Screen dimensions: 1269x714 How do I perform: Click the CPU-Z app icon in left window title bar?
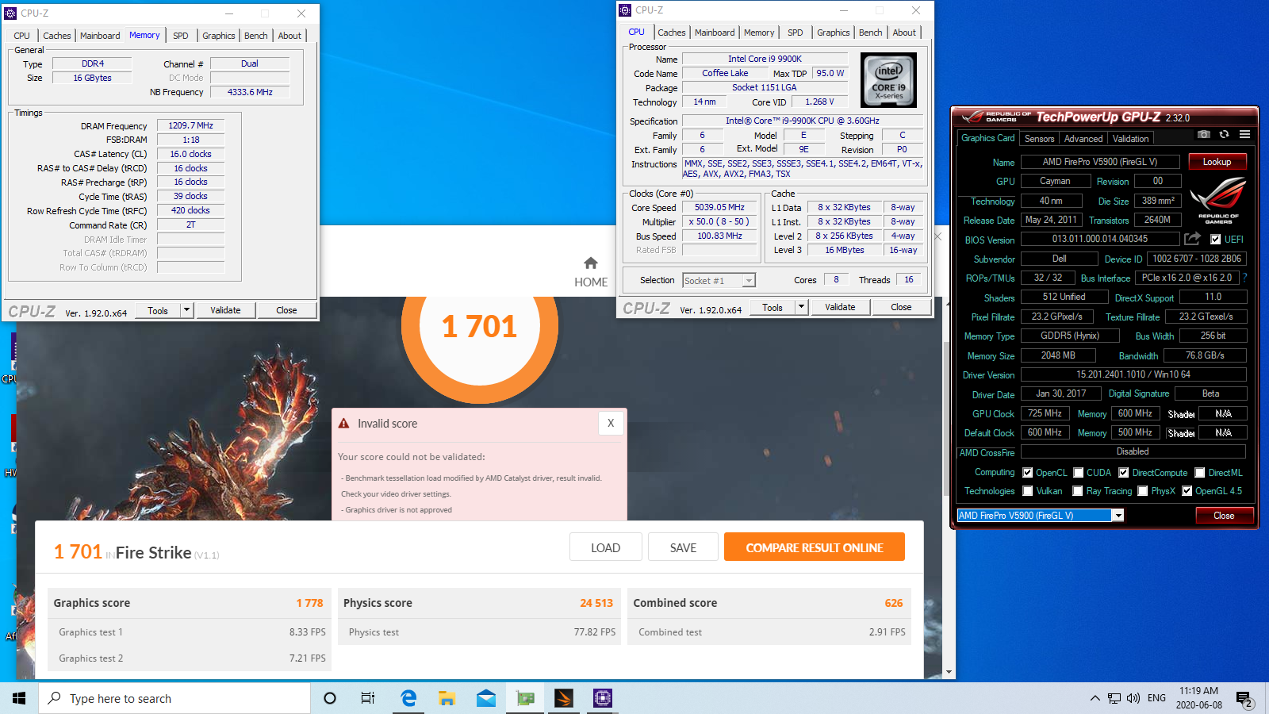click(10, 13)
